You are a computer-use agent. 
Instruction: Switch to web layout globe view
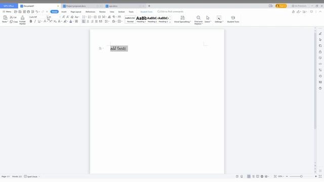(262, 176)
